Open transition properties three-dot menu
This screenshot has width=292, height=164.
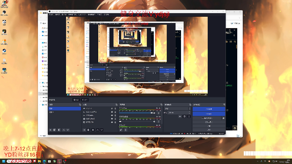pyautogui.click(x=189, y=116)
